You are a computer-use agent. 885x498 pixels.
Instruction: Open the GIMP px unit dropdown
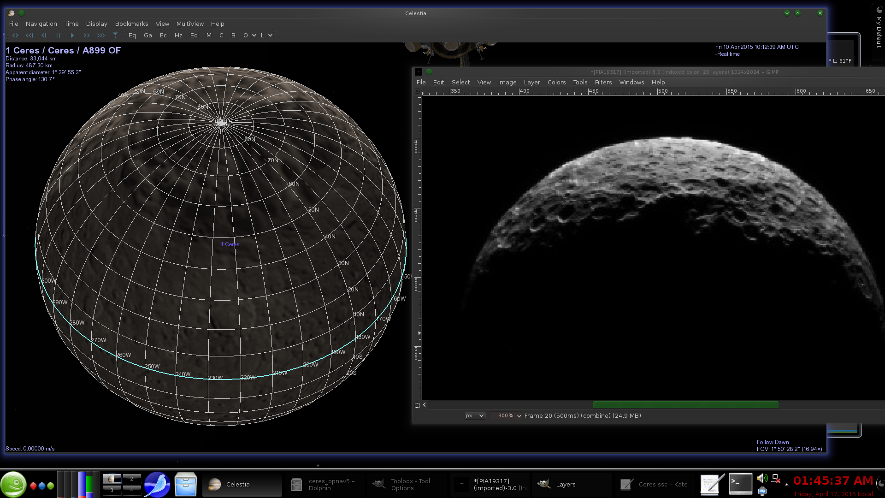click(475, 416)
